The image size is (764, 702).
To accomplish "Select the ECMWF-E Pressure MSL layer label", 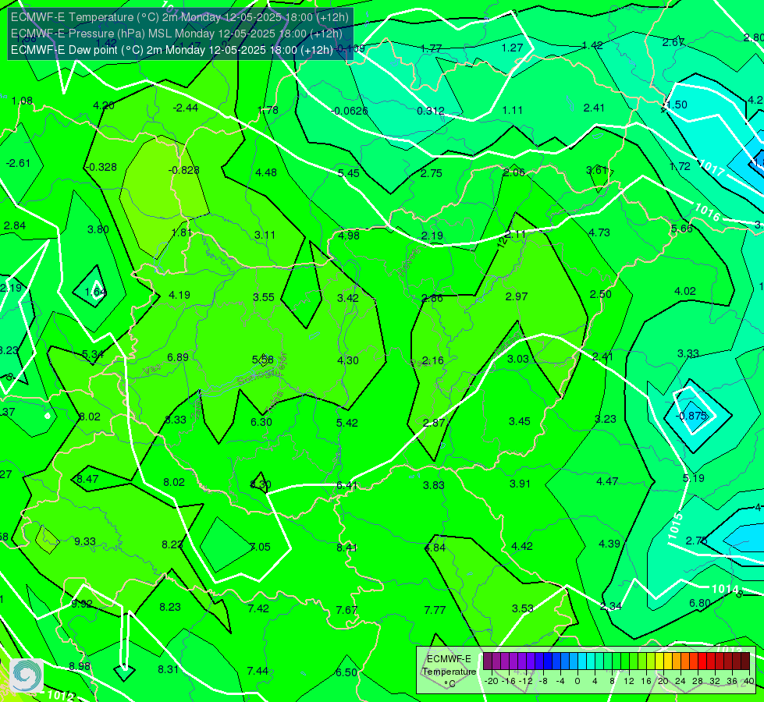I will [176, 34].
